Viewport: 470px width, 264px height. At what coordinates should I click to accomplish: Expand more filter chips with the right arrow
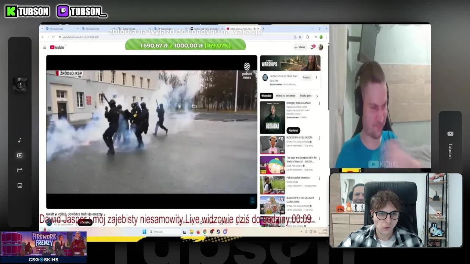click(x=317, y=96)
